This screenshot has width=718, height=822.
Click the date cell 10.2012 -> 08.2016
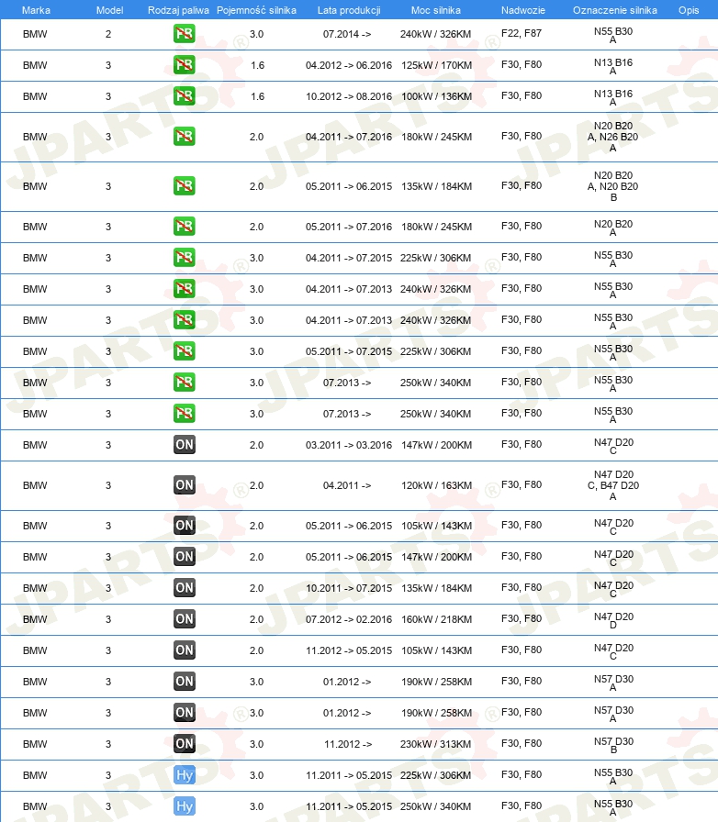pyautogui.click(x=349, y=96)
